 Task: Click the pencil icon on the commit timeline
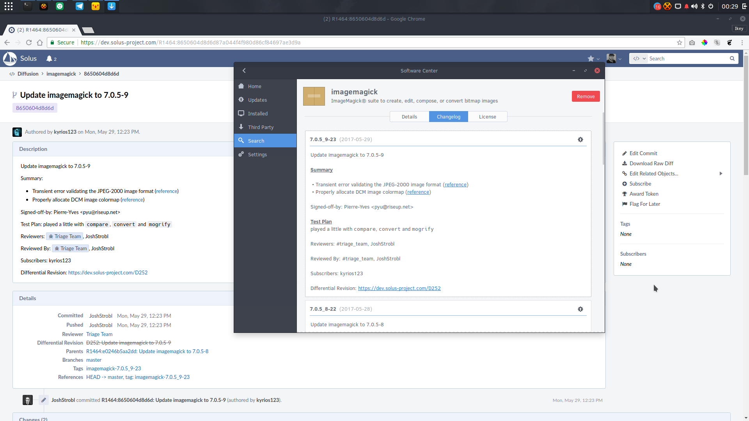44,400
